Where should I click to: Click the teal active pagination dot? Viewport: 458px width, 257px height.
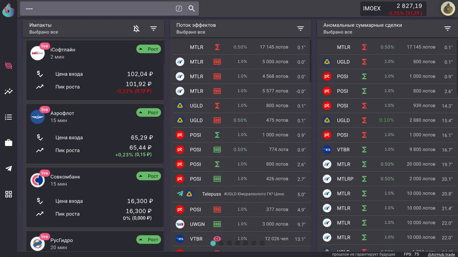coord(213,243)
